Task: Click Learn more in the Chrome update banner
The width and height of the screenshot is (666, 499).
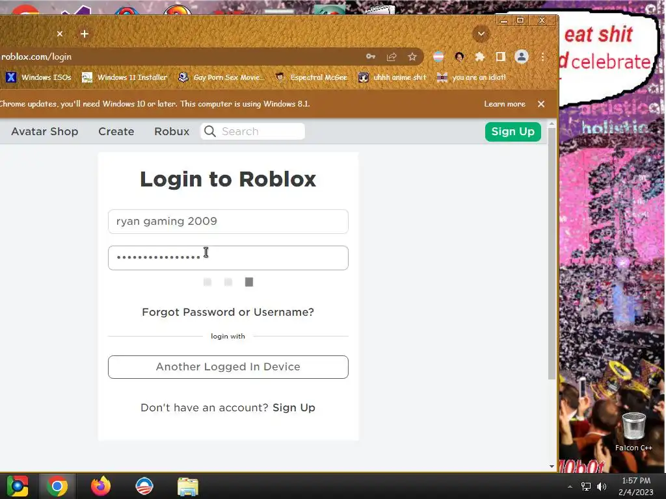Action: click(505, 104)
